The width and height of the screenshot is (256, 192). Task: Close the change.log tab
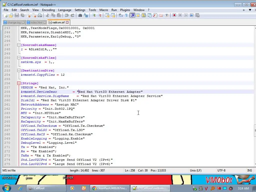(x=23, y=22)
